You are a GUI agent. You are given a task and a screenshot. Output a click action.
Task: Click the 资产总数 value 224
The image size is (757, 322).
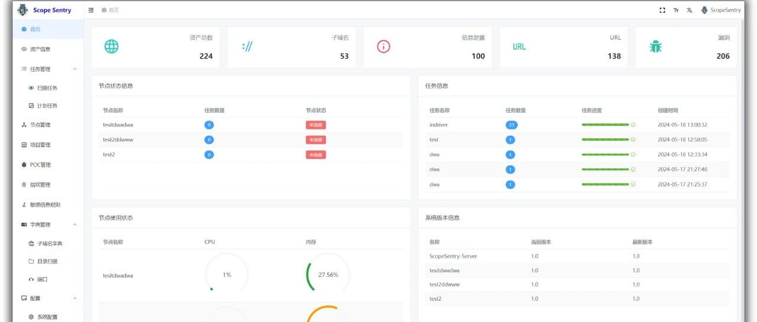(x=206, y=56)
